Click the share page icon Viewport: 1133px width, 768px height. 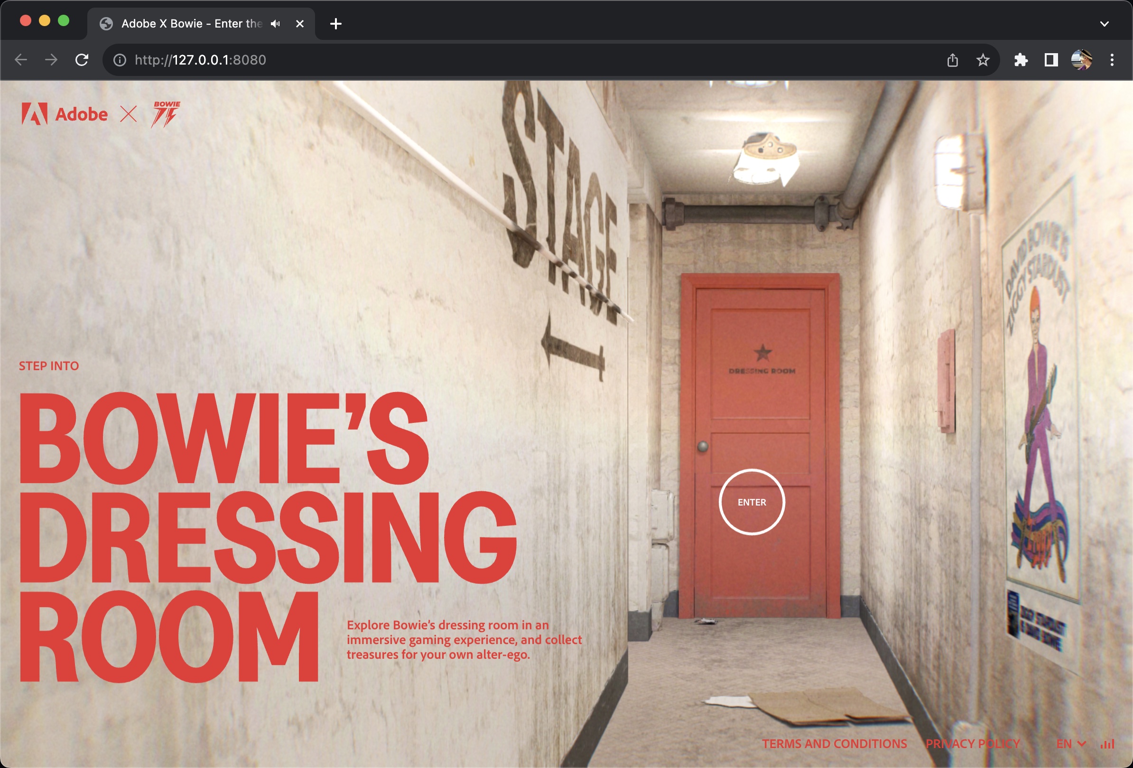952,60
